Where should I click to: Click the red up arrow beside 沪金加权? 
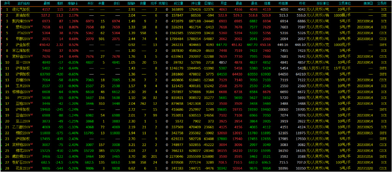pyautogui.click(x=2, y=45)
